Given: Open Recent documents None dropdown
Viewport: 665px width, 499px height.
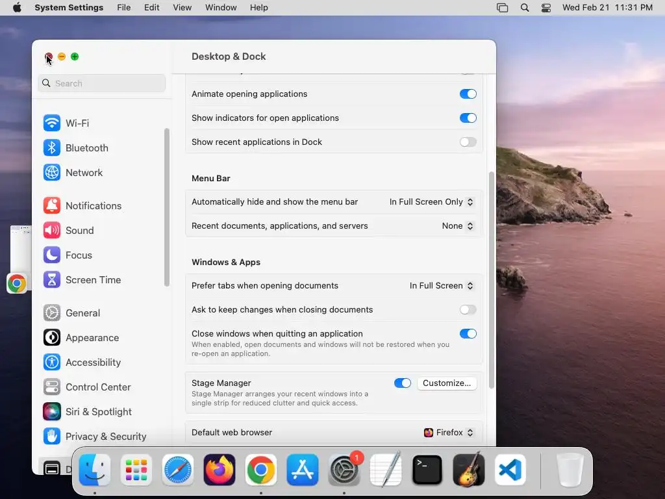Looking at the screenshot, I should coord(458,225).
